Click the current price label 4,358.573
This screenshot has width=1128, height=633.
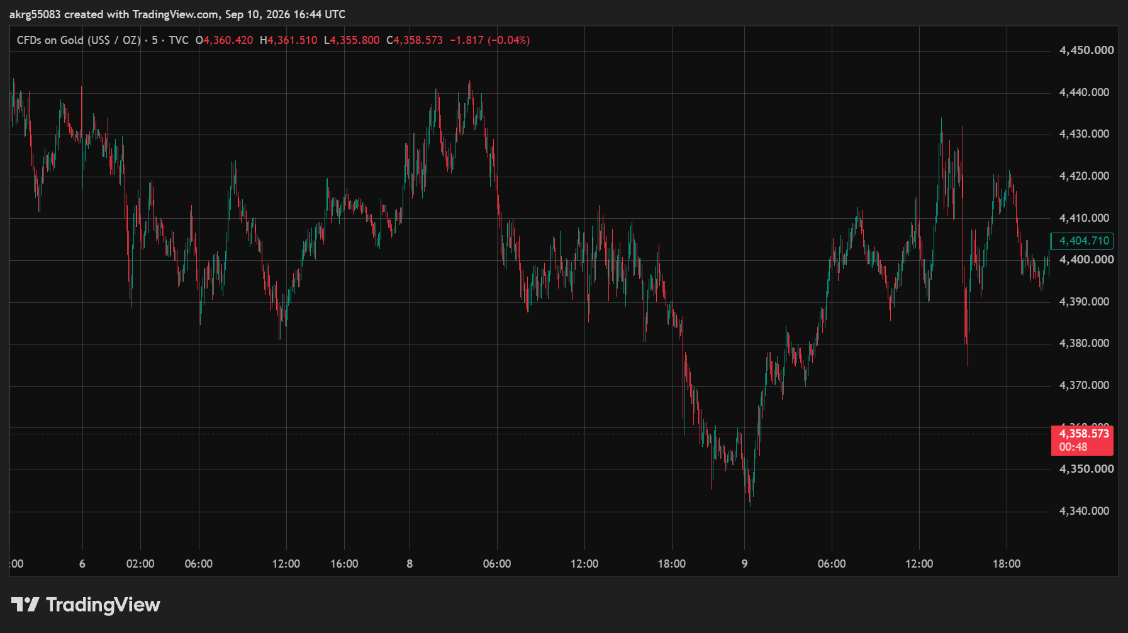pyautogui.click(x=1083, y=434)
